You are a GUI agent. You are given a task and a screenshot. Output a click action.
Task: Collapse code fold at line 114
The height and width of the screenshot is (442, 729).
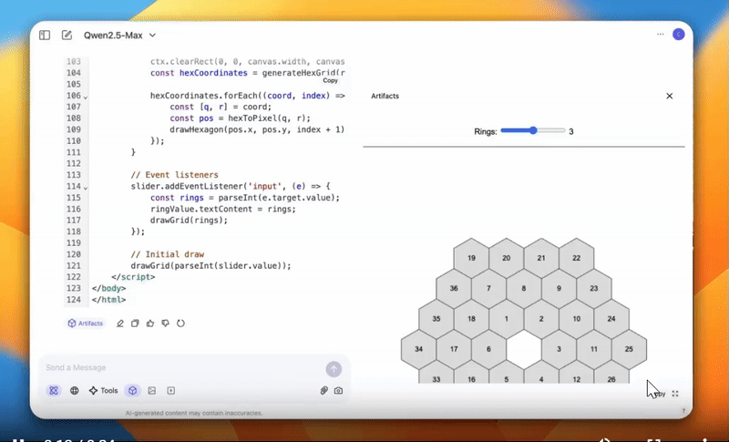tap(86, 188)
